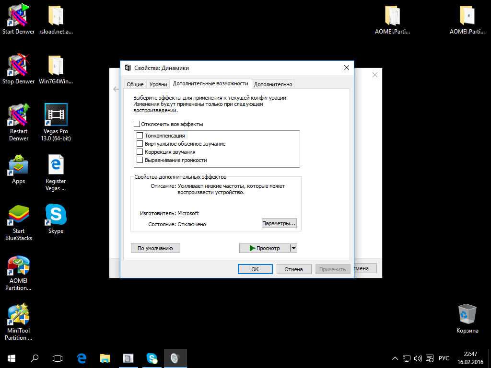This screenshot has height=368, width=491.
Task: Toggle Выравнивание громкости checkbox
Action: pos(140,160)
